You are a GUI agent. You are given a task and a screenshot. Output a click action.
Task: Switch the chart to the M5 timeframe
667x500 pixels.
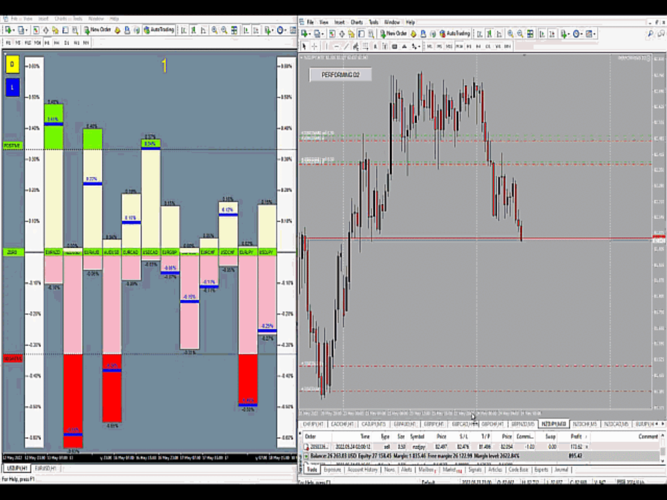(439, 46)
